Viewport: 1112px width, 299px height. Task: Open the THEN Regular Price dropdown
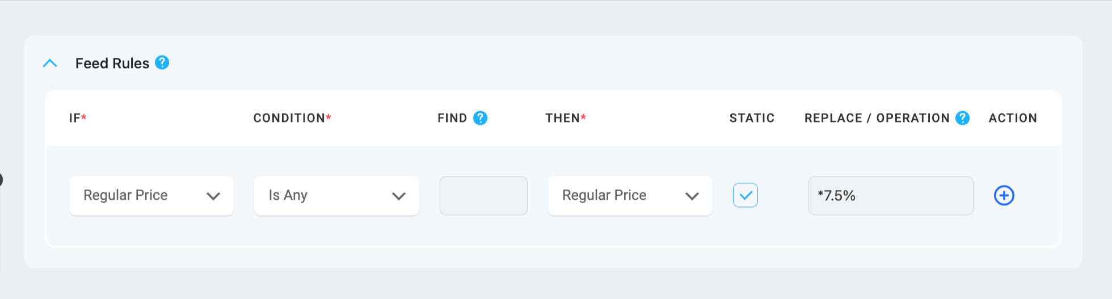[630, 195]
